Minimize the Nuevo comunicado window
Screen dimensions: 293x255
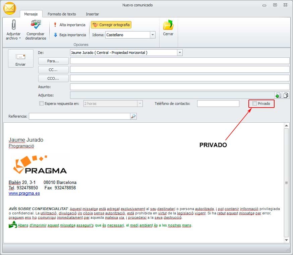pyautogui.click(x=265, y=5)
